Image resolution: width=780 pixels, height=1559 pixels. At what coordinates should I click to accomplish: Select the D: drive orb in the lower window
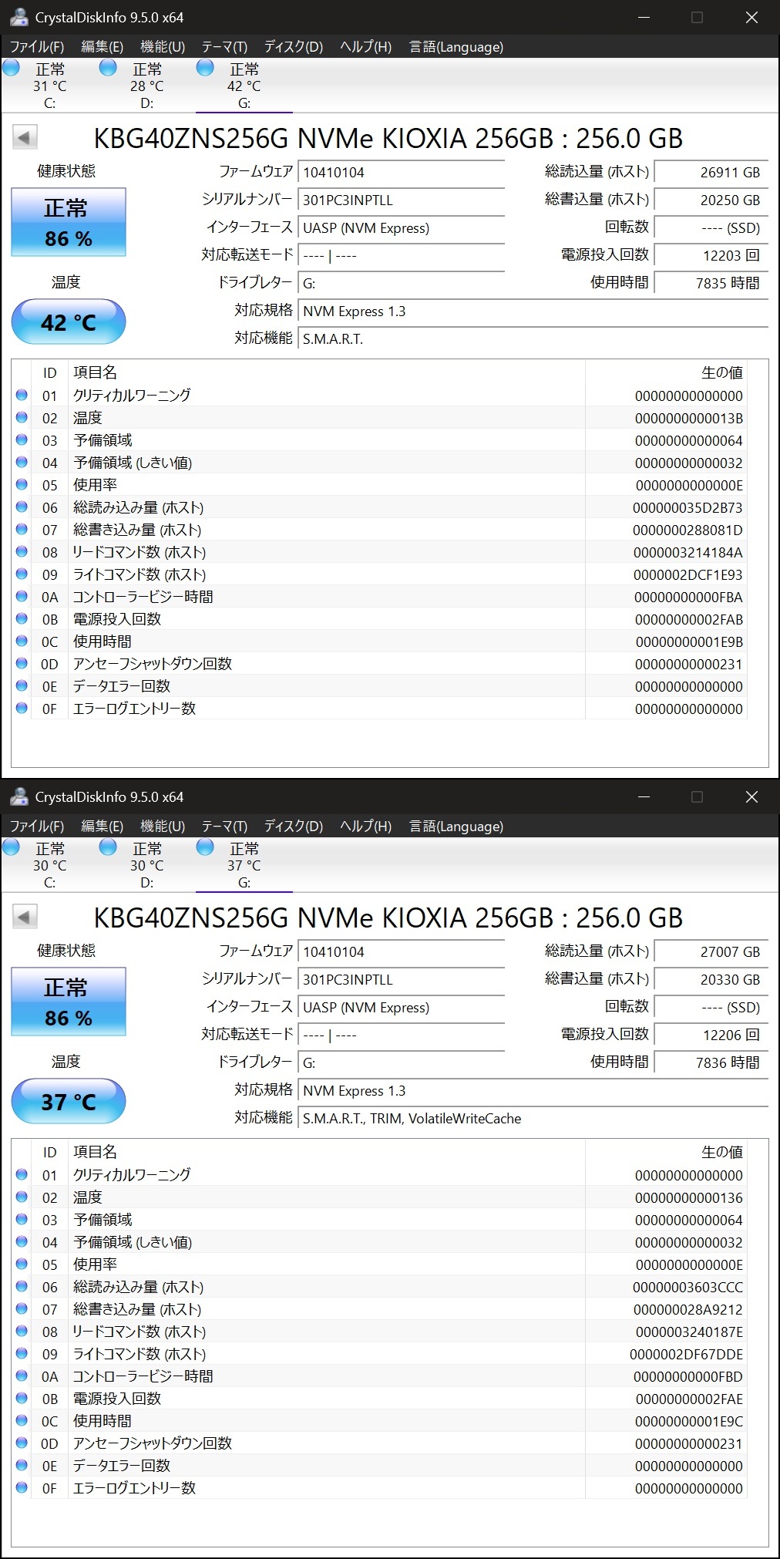click(109, 847)
